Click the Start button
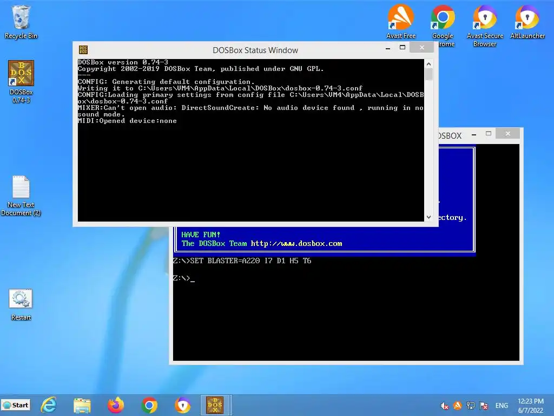The width and height of the screenshot is (554, 416). point(16,405)
